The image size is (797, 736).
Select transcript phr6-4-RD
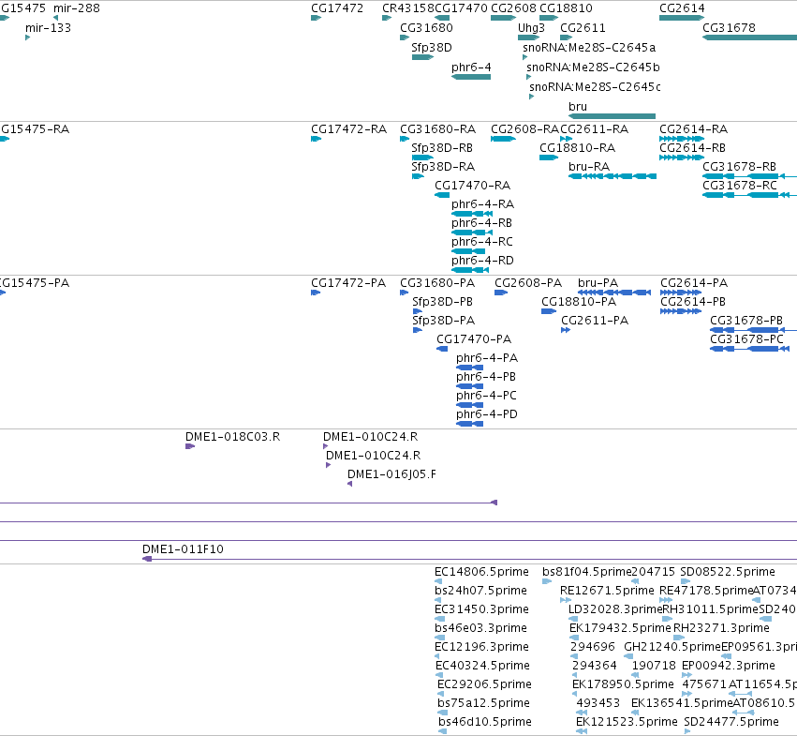[x=470, y=270]
